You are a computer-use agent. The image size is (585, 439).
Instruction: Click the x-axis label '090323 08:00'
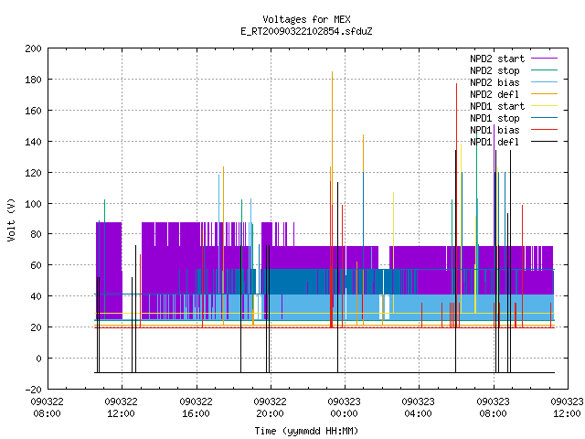tap(494, 408)
